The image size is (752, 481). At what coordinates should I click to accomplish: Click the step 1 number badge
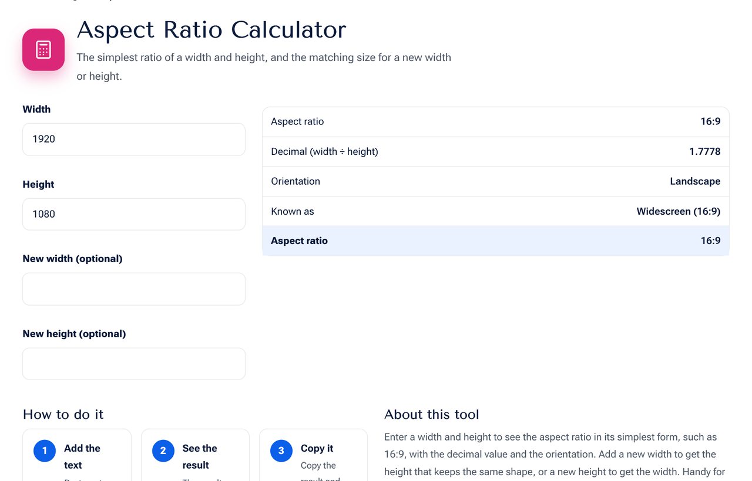click(45, 450)
